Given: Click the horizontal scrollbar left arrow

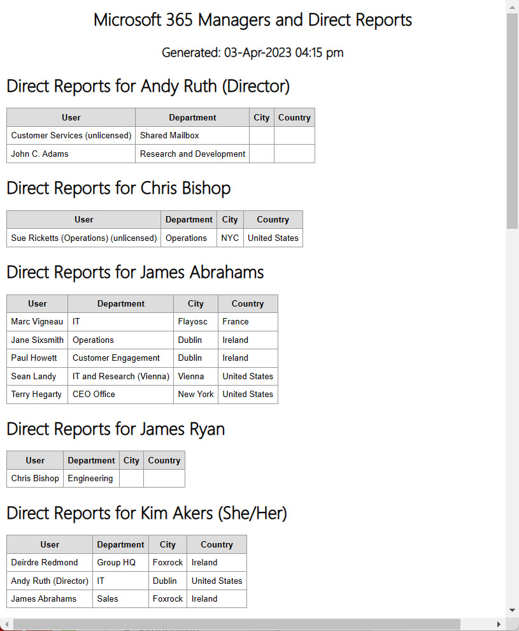Looking at the screenshot, I should click(6, 624).
